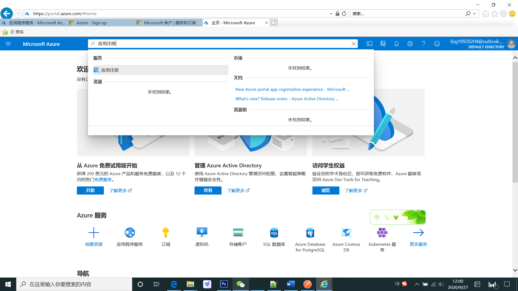Select the 虚拟机 service icon
Image resolution: width=518 pixels, height=291 pixels.
(x=202, y=232)
